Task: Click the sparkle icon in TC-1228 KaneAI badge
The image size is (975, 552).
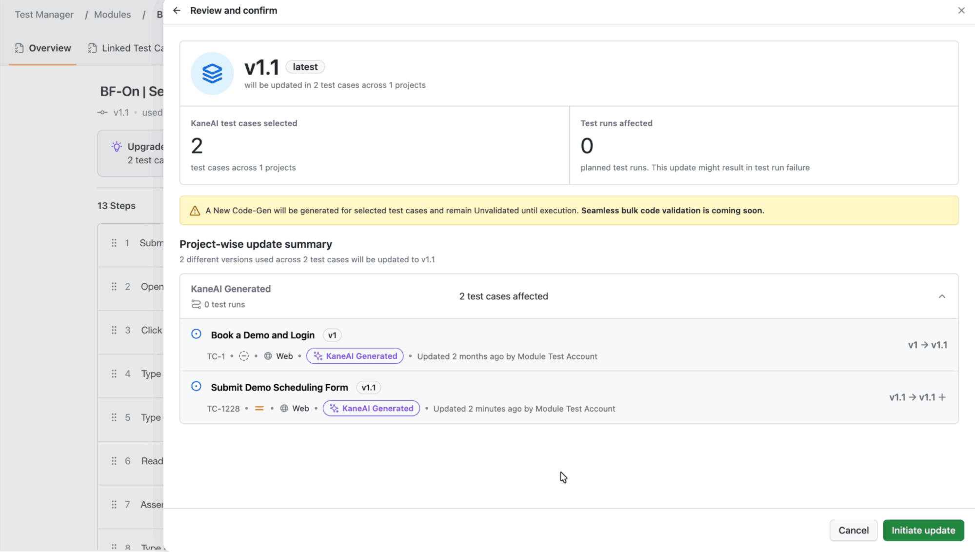Action: point(334,409)
